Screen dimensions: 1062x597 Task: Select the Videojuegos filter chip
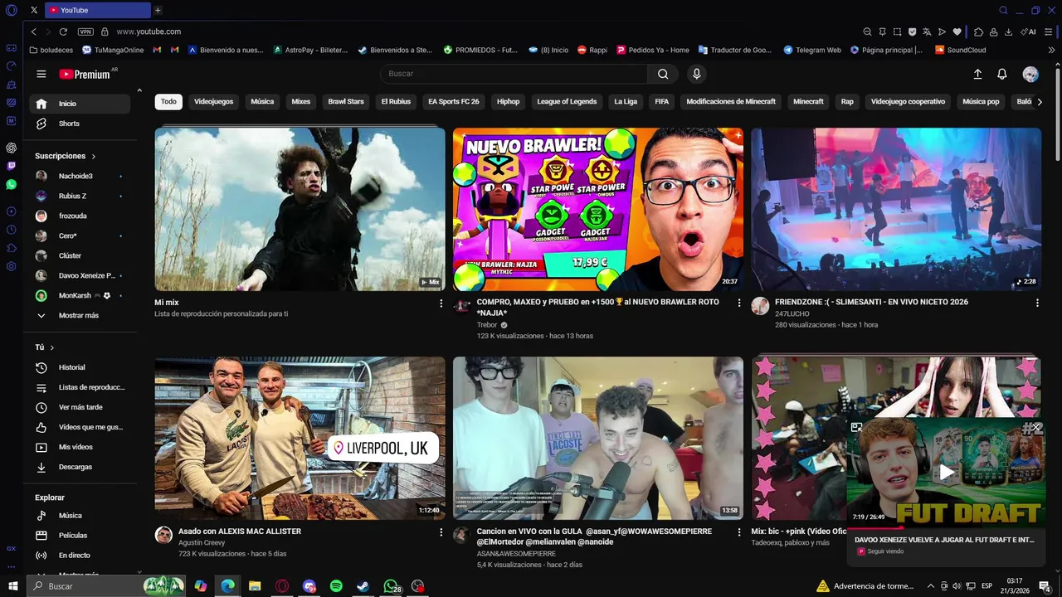(x=213, y=102)
